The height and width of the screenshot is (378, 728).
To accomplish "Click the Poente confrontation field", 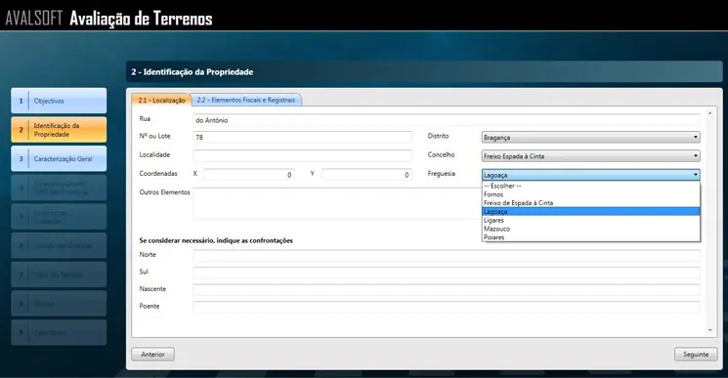I will pos(447,307).
